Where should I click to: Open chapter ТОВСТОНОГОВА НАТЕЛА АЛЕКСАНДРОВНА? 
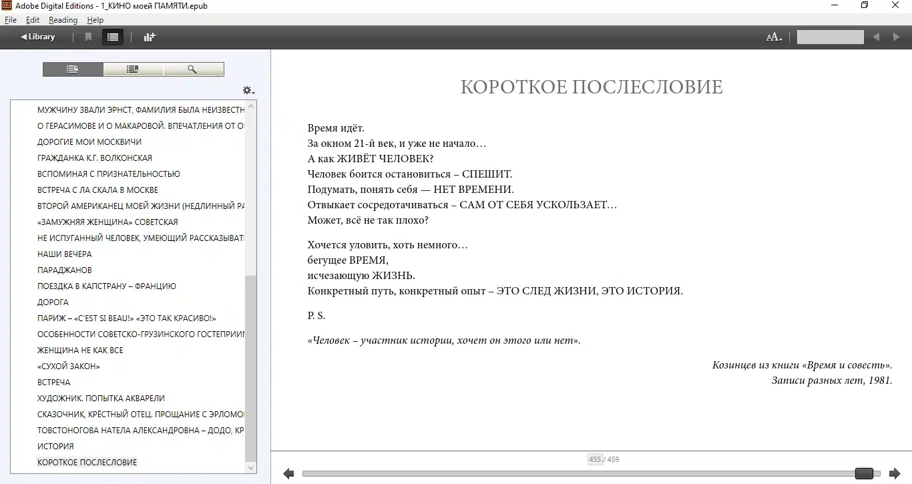click(141, 430)
